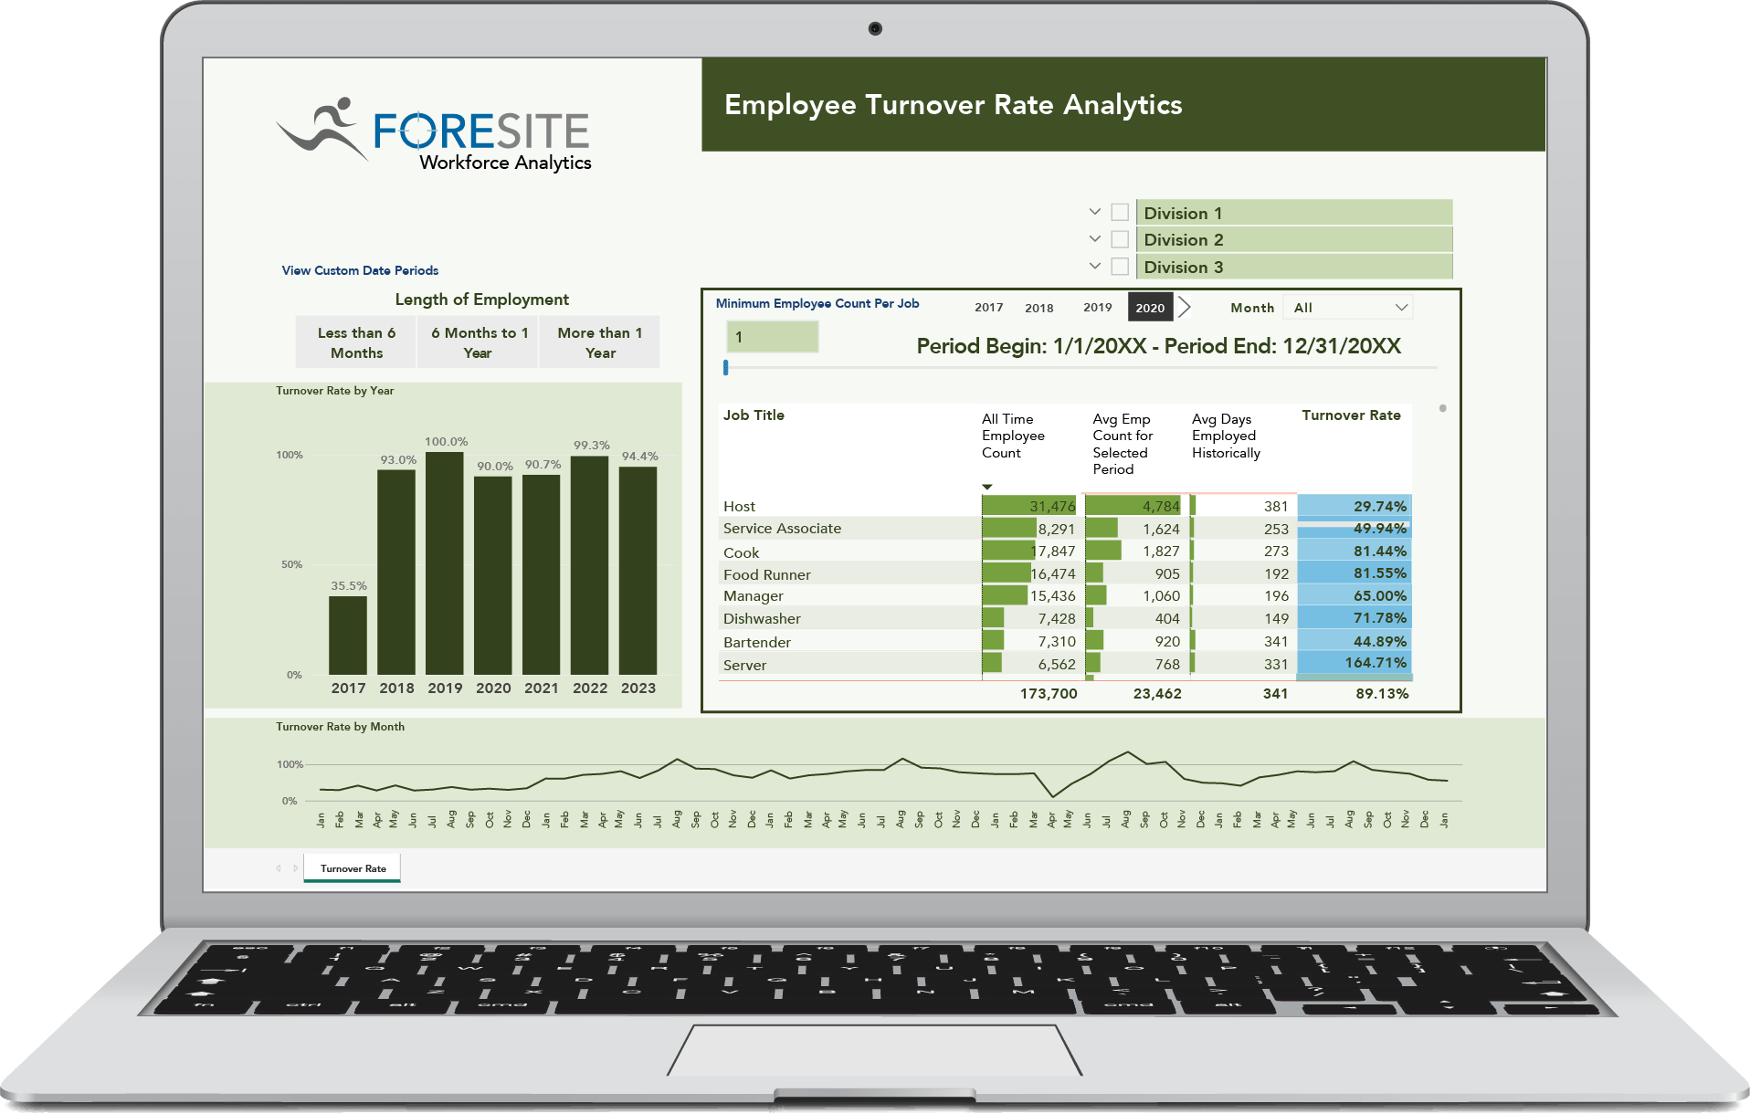
Task: Select the 6 Months to 1 Year filter
Action: [x=478, y=342]
